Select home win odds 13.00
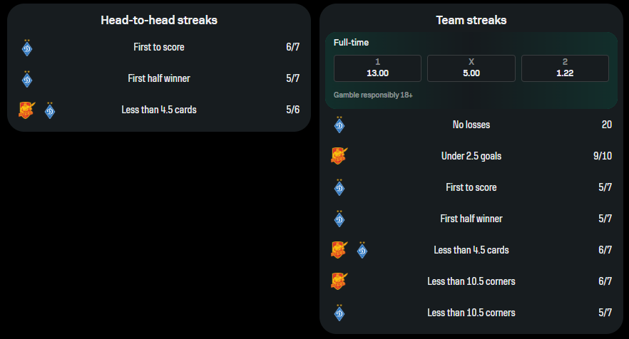Image resolution: width=629 pixels, height=339 pixels. tap(377, 68)
